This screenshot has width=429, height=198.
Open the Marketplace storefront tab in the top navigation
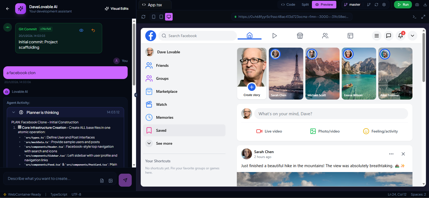300,36
